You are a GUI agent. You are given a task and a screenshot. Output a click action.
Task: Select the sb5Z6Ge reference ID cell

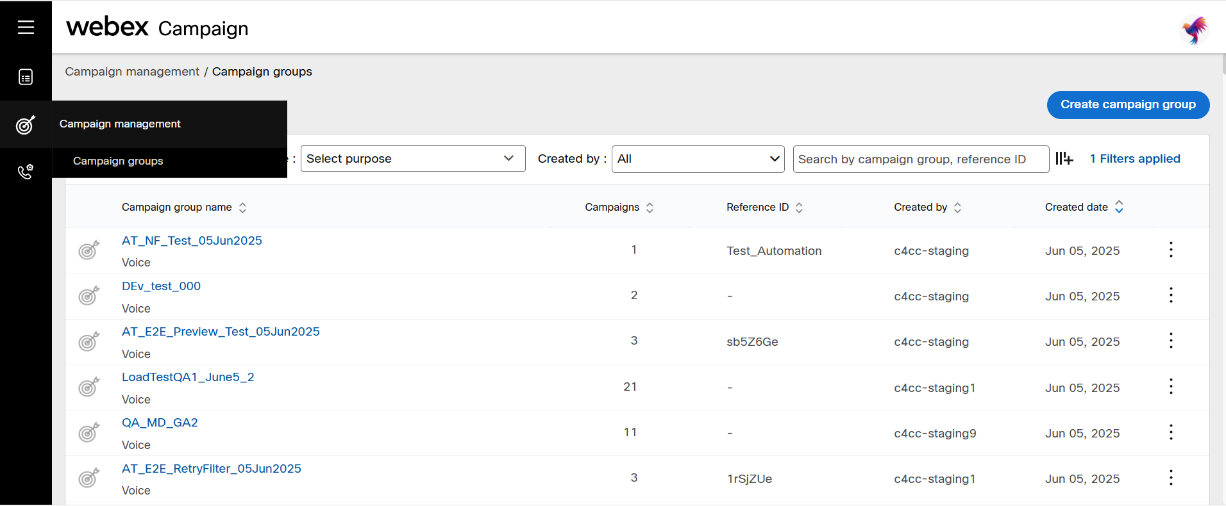pyautogui.click(x=752, y=342)
